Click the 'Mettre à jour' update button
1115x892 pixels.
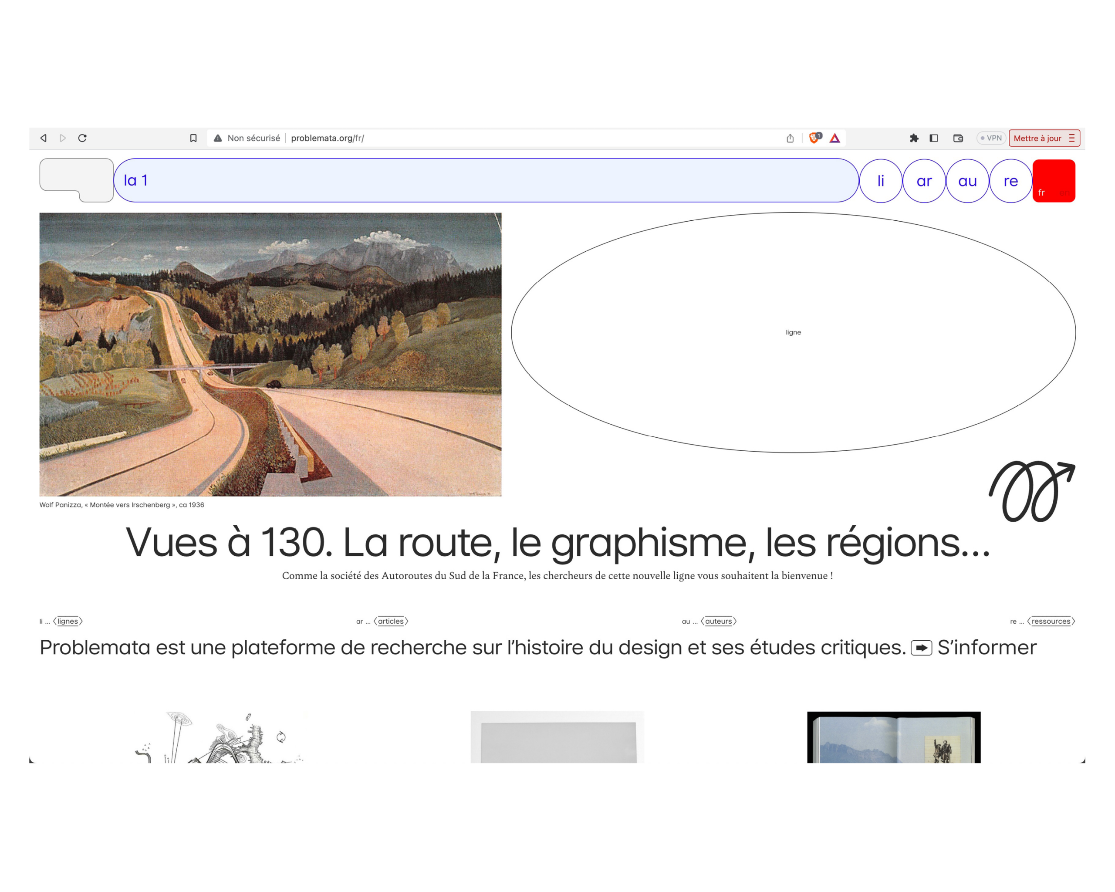point(1037,138)
